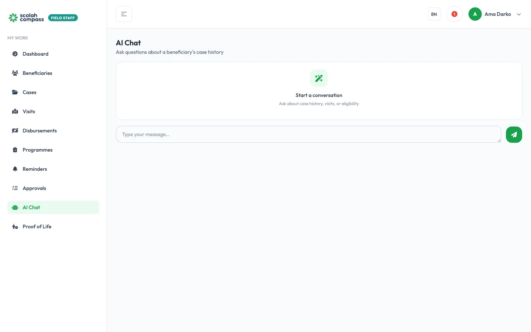Viewport: 531px width, 332px height.
Task: Toggle sidebar with hamburger menu button
Action: [124, 14]
